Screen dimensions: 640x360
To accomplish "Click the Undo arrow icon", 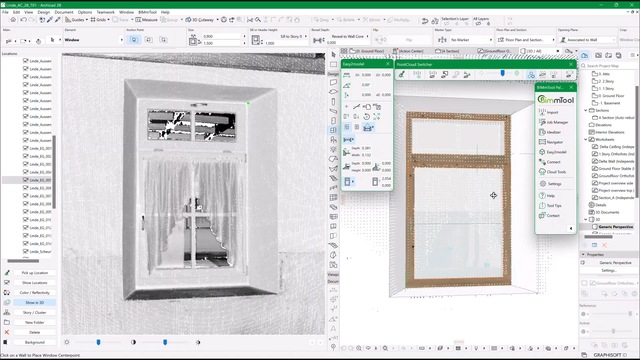I will [23, 20].
